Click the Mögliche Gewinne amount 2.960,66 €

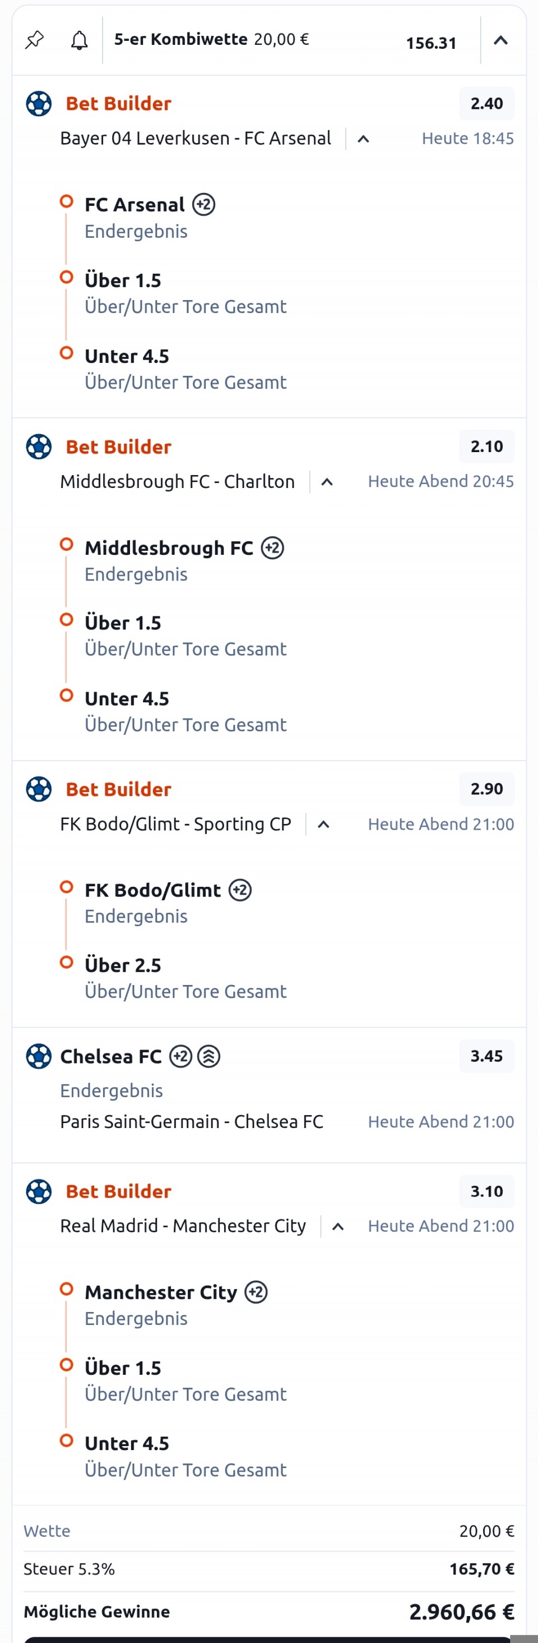click(462, 1612)
